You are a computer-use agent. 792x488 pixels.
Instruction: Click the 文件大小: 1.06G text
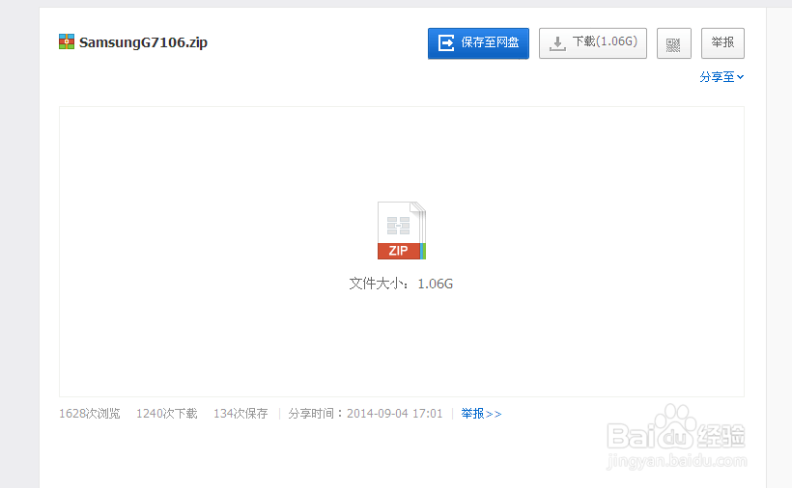click(401, 284)
